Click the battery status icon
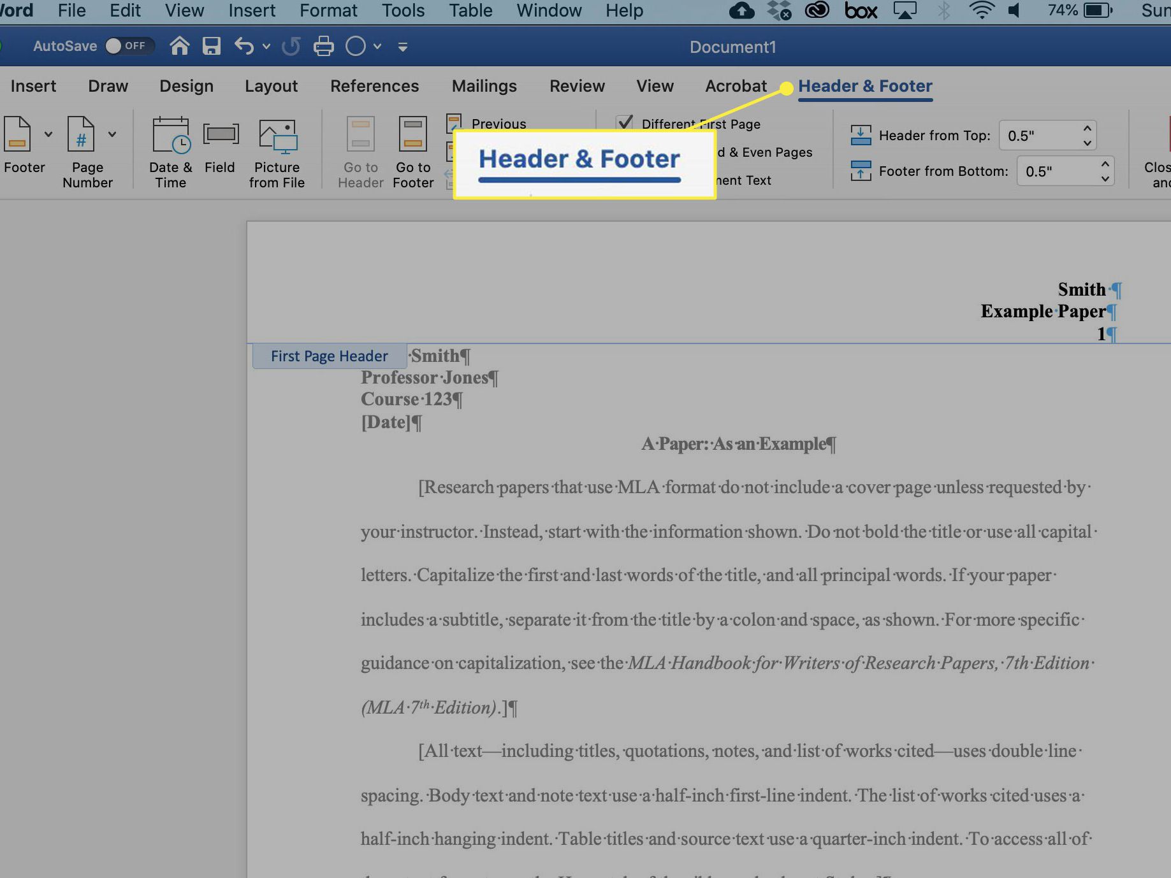 pyautogui.click(x=1098, y=11)
